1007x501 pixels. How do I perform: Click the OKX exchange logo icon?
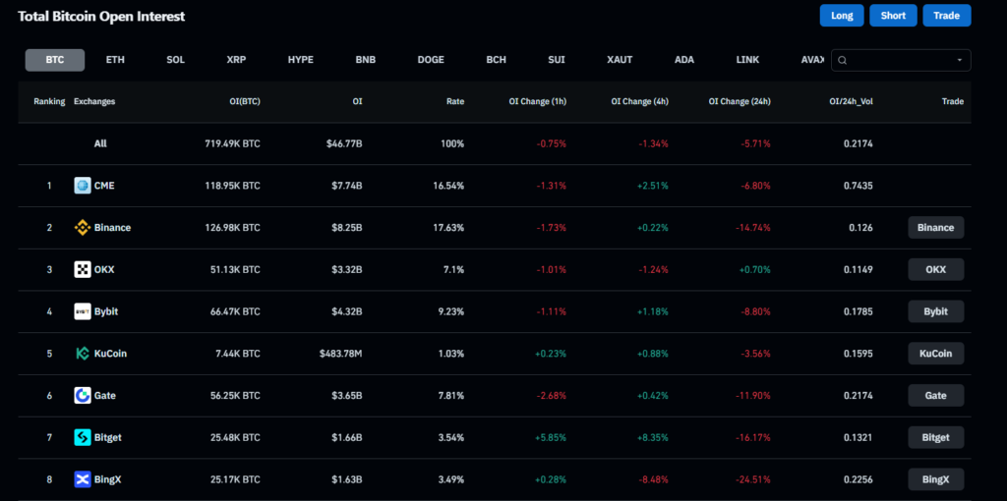tap(83, 269)
